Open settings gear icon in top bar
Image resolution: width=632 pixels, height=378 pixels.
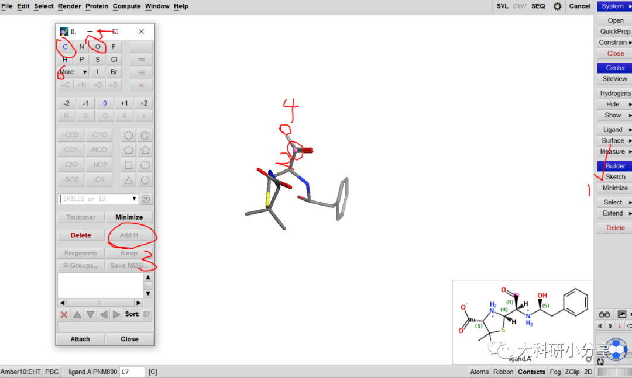pyautogui.click(x=558, y=6)
